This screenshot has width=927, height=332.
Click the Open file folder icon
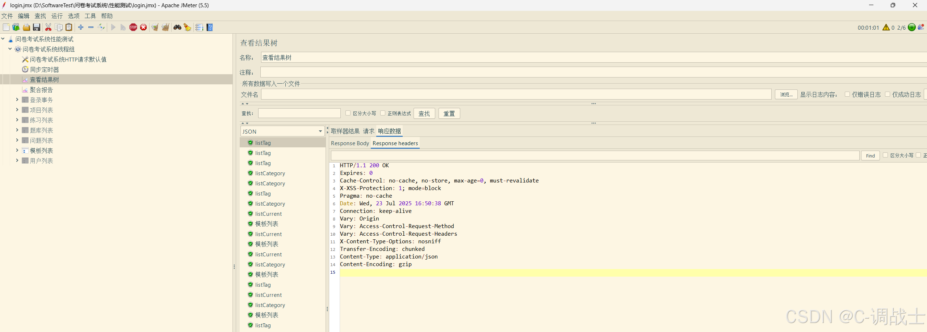point(26,28)
